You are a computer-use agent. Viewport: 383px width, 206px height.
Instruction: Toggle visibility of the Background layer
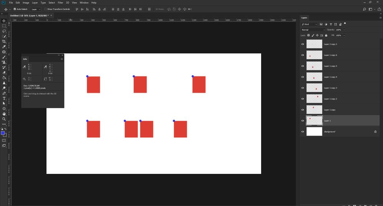coord(302,132)
